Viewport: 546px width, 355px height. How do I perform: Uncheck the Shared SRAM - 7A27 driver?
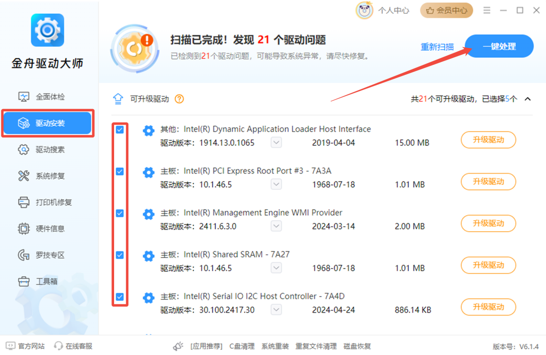coord(120,255)
